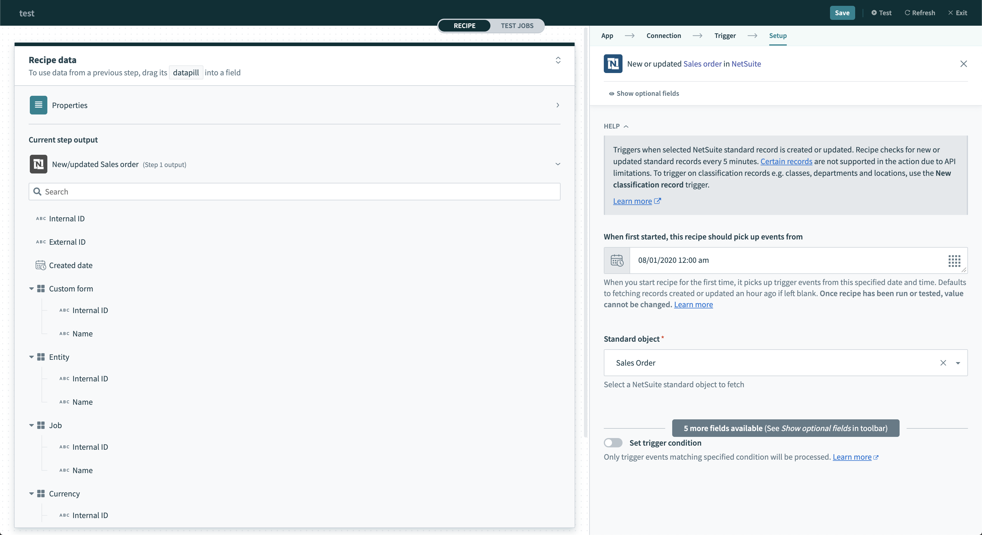This screenshot has height=535, width=982.
Task: Enable the Set trigger condition toggle
Action: pyautogui.click(x=613, y=443)
